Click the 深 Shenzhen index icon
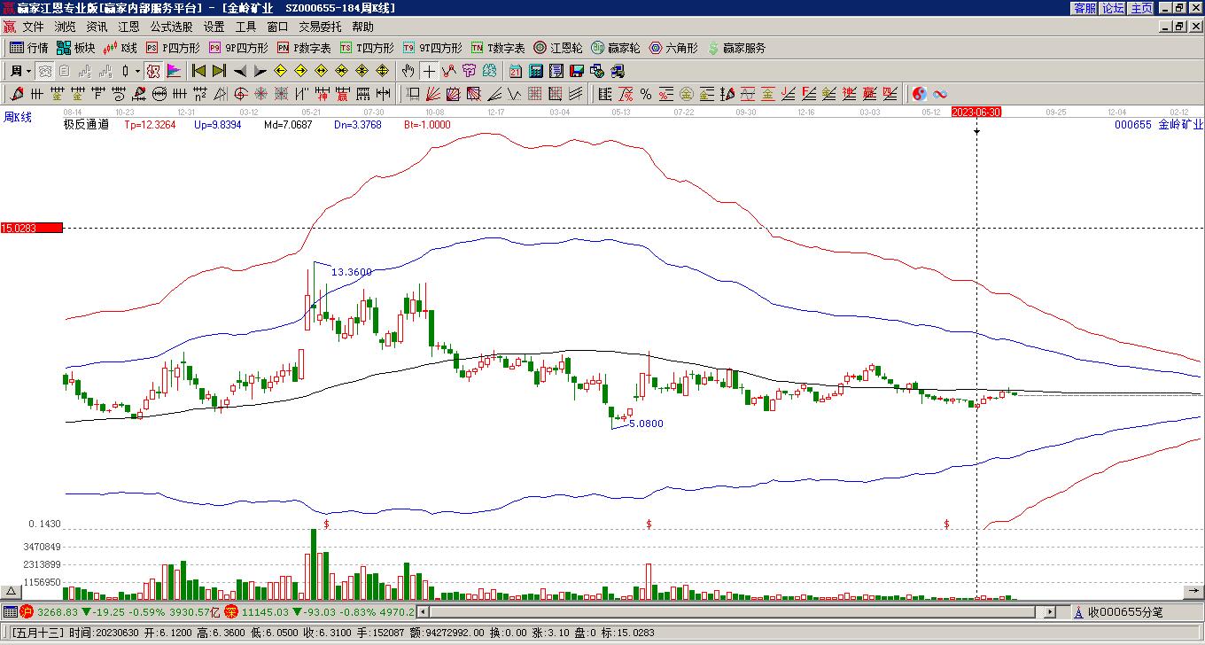 pos(230,612)
